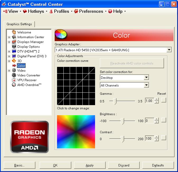This screenshot has height=172, width=178.
Task: Open the Desktop color correction dropdown
Action: (146, 78)
